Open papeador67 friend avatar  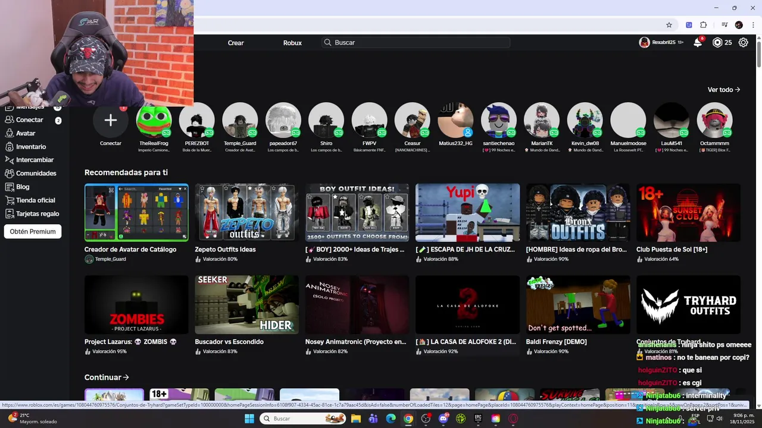click(x=283, y=120)
